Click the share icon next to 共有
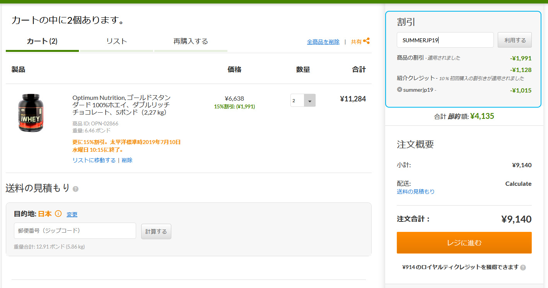This screenshot has height=288, width=548. coord(366,41)
